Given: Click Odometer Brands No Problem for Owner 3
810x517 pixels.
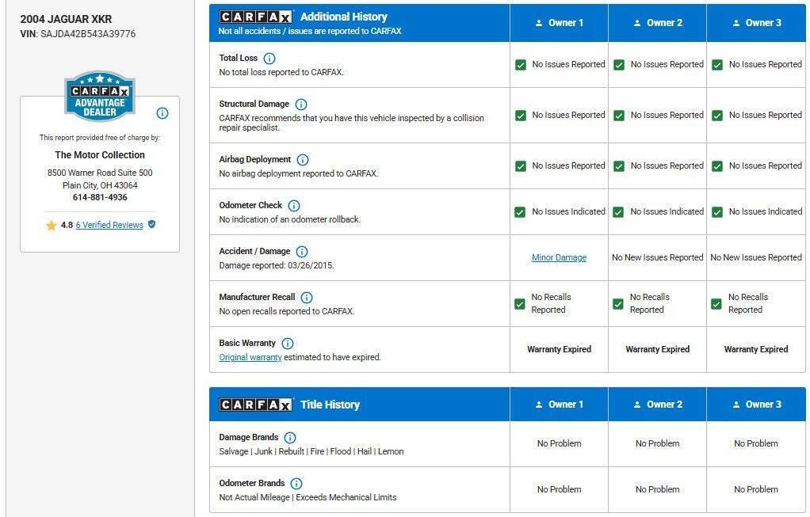Looking at the screenshot, I should coord(756,489).
